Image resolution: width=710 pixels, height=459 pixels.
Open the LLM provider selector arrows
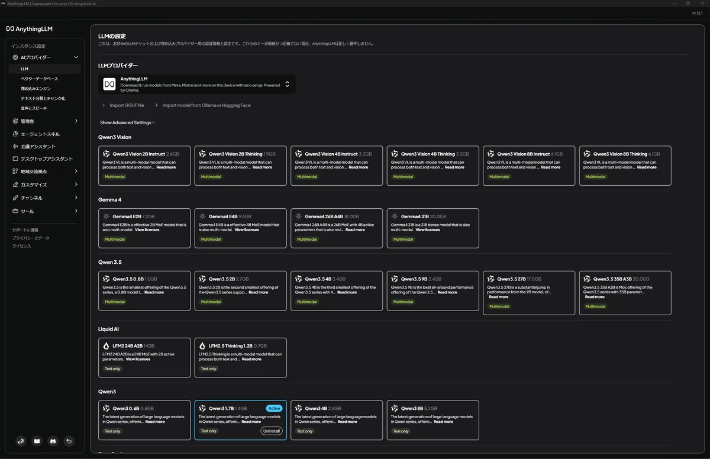tap(287, 84)
